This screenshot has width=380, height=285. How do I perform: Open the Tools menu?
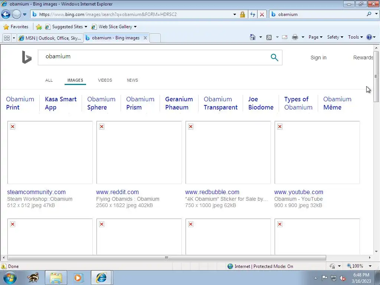point(355,37)
